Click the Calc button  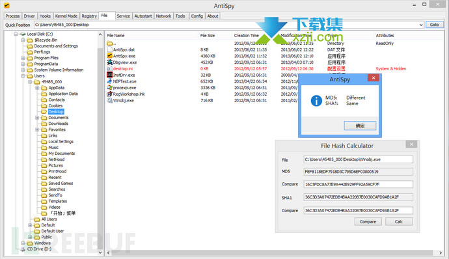coord(399,221)
